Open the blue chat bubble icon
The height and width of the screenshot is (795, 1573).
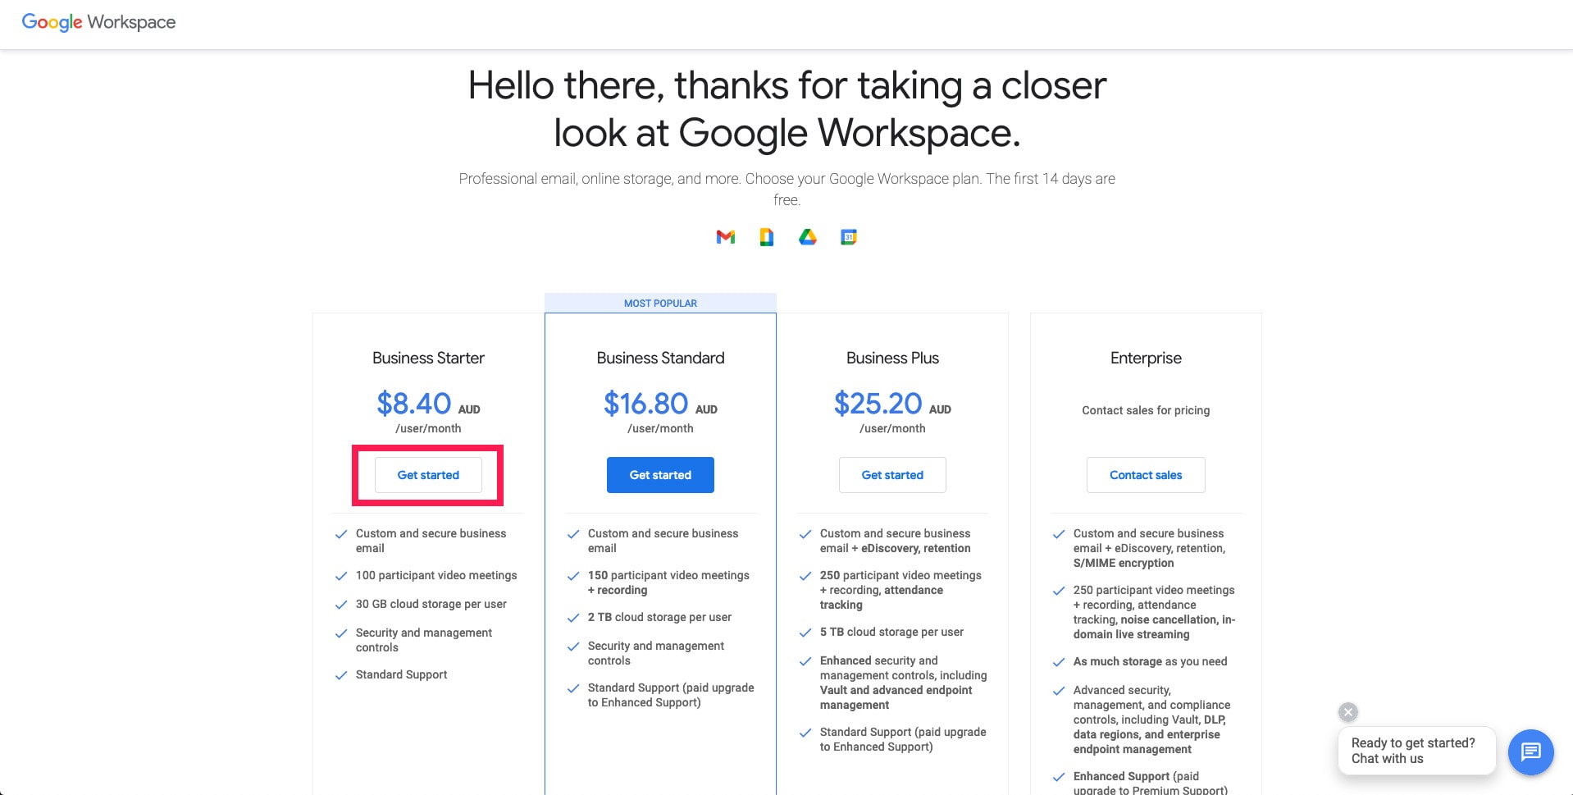[1530, 752]
